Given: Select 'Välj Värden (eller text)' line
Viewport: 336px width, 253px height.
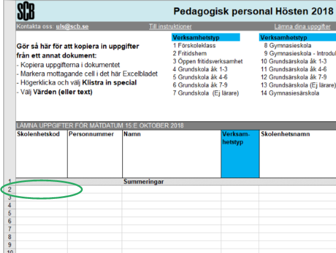Looking at the screenshot, I should [x=55, y=92].
